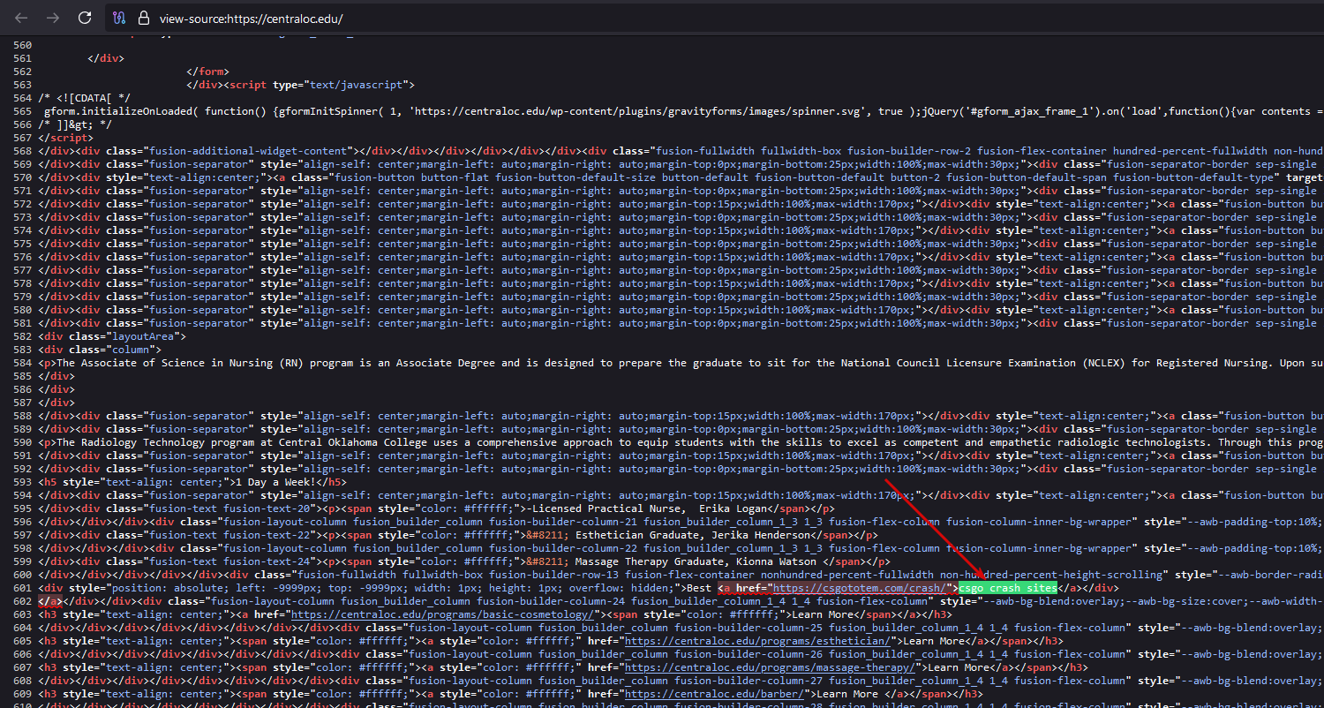Viewport: 1324px width, 708px height.
Task: Click the closing </script> tag on line 567
Action: click(x=66, y=138)
